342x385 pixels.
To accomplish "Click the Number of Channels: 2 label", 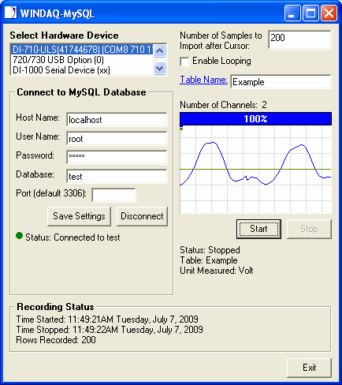I will 223,105.
